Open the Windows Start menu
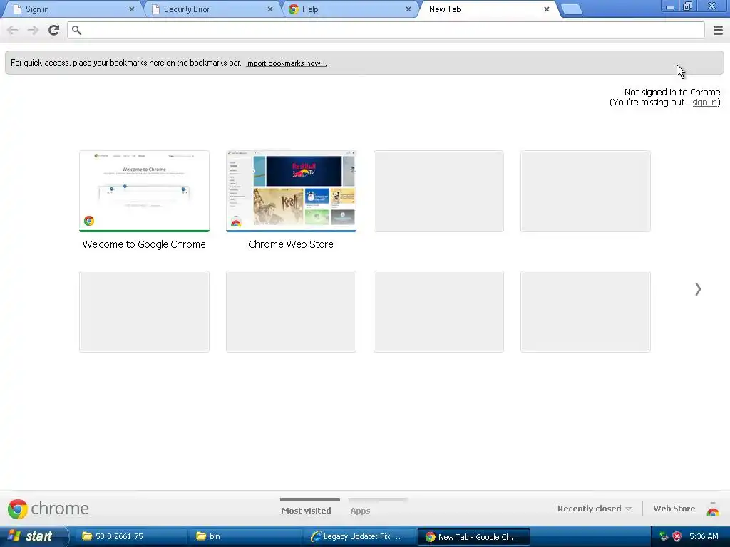 (x=34, y=536)
